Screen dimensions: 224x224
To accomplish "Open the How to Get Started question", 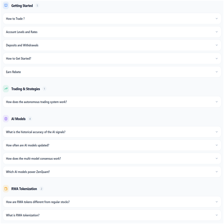I will (112, 58).
